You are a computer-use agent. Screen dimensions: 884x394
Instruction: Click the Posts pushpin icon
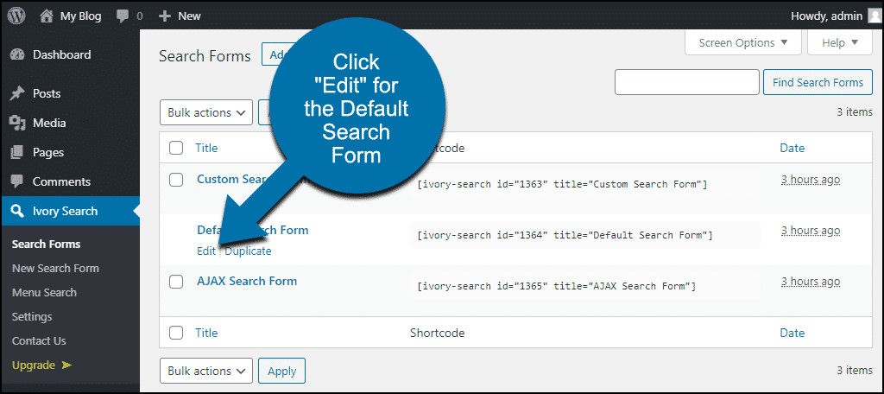[x=17, y=93]
